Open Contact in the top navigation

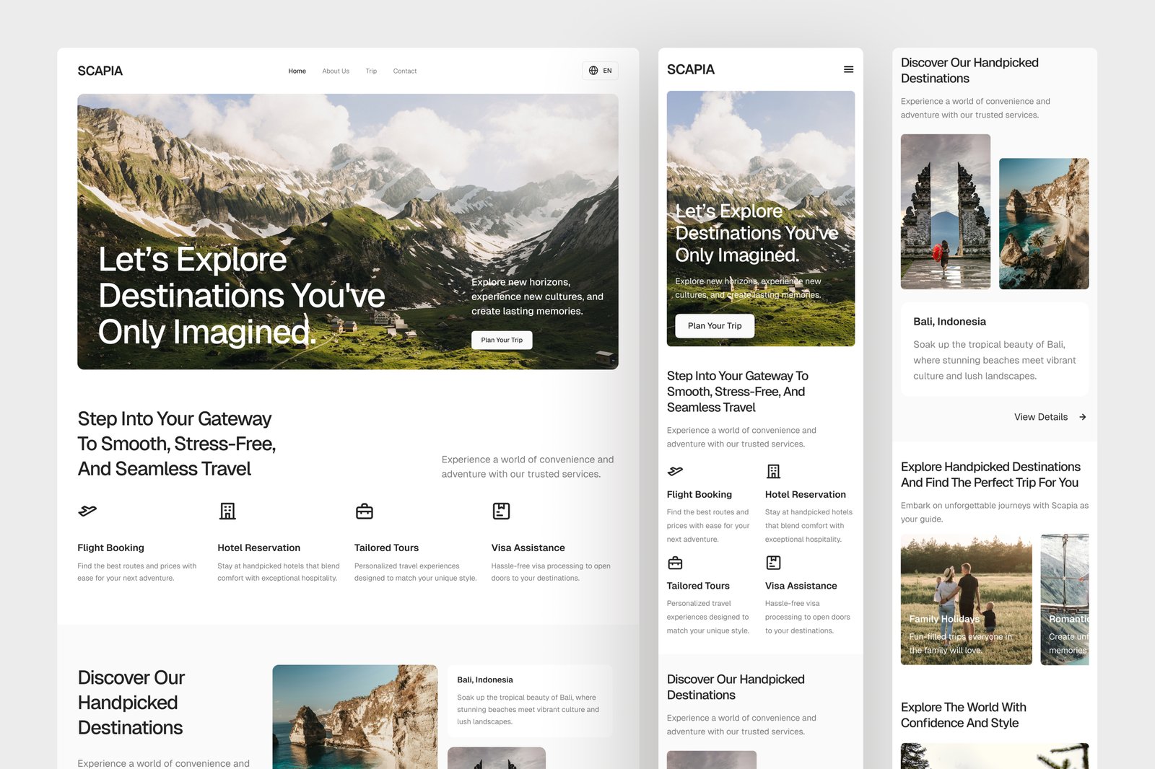pos(404,71)
